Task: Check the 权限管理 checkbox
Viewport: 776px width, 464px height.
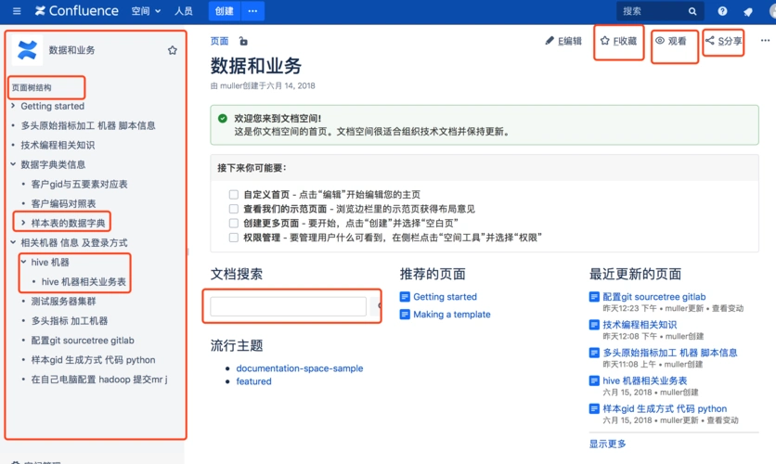Action: point(234,238)
